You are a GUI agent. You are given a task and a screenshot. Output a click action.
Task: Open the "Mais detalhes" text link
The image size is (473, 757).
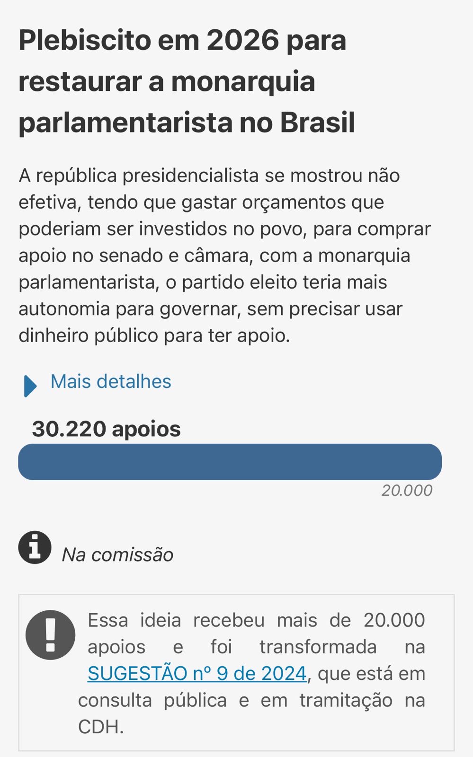(x=111, y=381)
